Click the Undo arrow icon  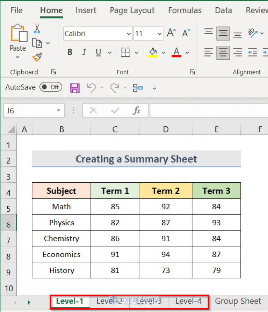click(x=92, y=88)
